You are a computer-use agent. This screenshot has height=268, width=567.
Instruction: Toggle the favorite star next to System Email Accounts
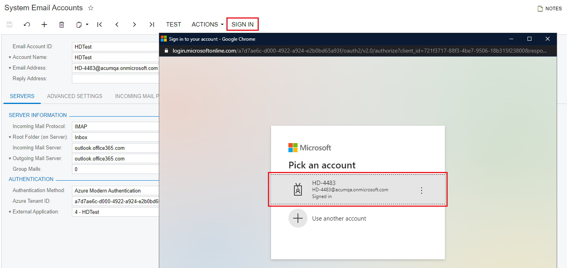coord(90,8)
